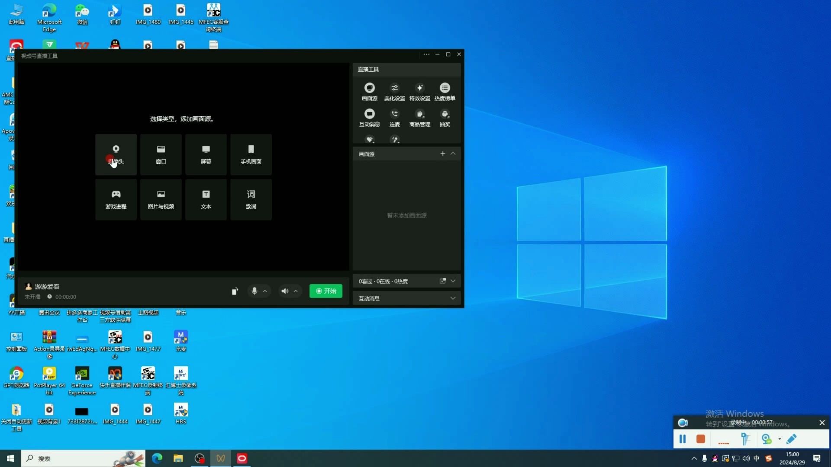Open 美化设置 beauty settings

tap(395, 92)
